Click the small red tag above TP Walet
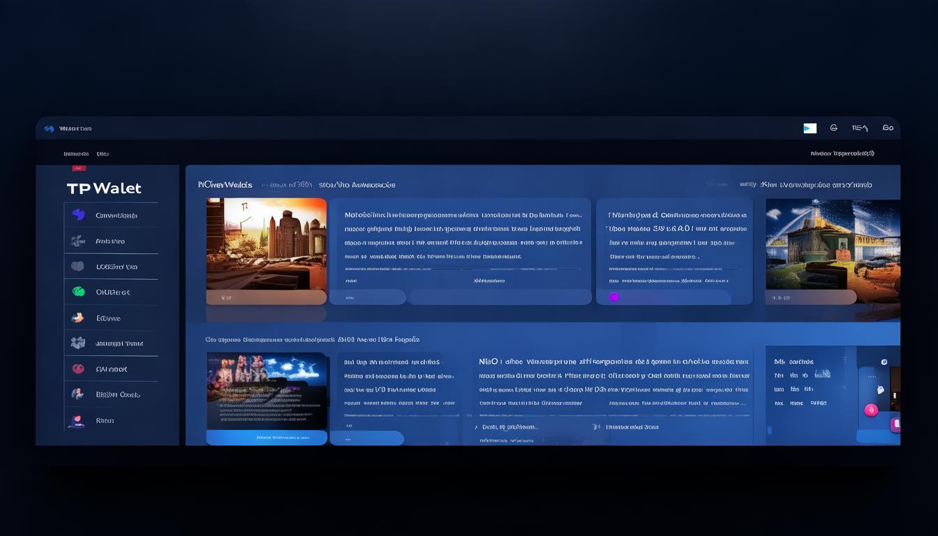 pos(79,168)
